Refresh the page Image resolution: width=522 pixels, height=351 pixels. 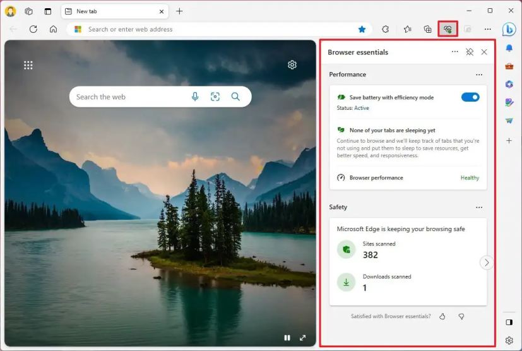(x=33, y=29)
